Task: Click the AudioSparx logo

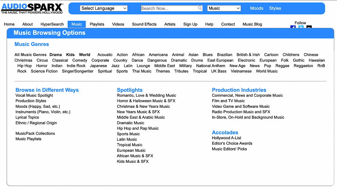Action: pos(32,9)
